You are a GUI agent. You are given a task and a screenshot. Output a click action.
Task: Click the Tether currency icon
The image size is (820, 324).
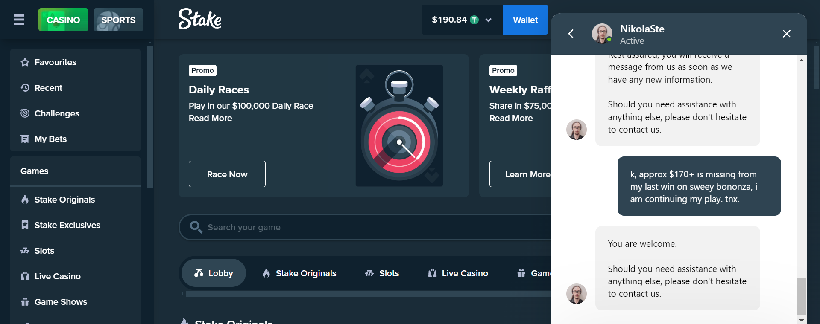tap(474, 20)
